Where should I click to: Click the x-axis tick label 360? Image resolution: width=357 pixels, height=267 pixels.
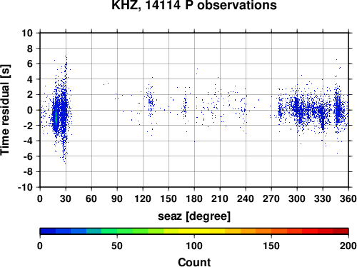[x=348, y=198]
